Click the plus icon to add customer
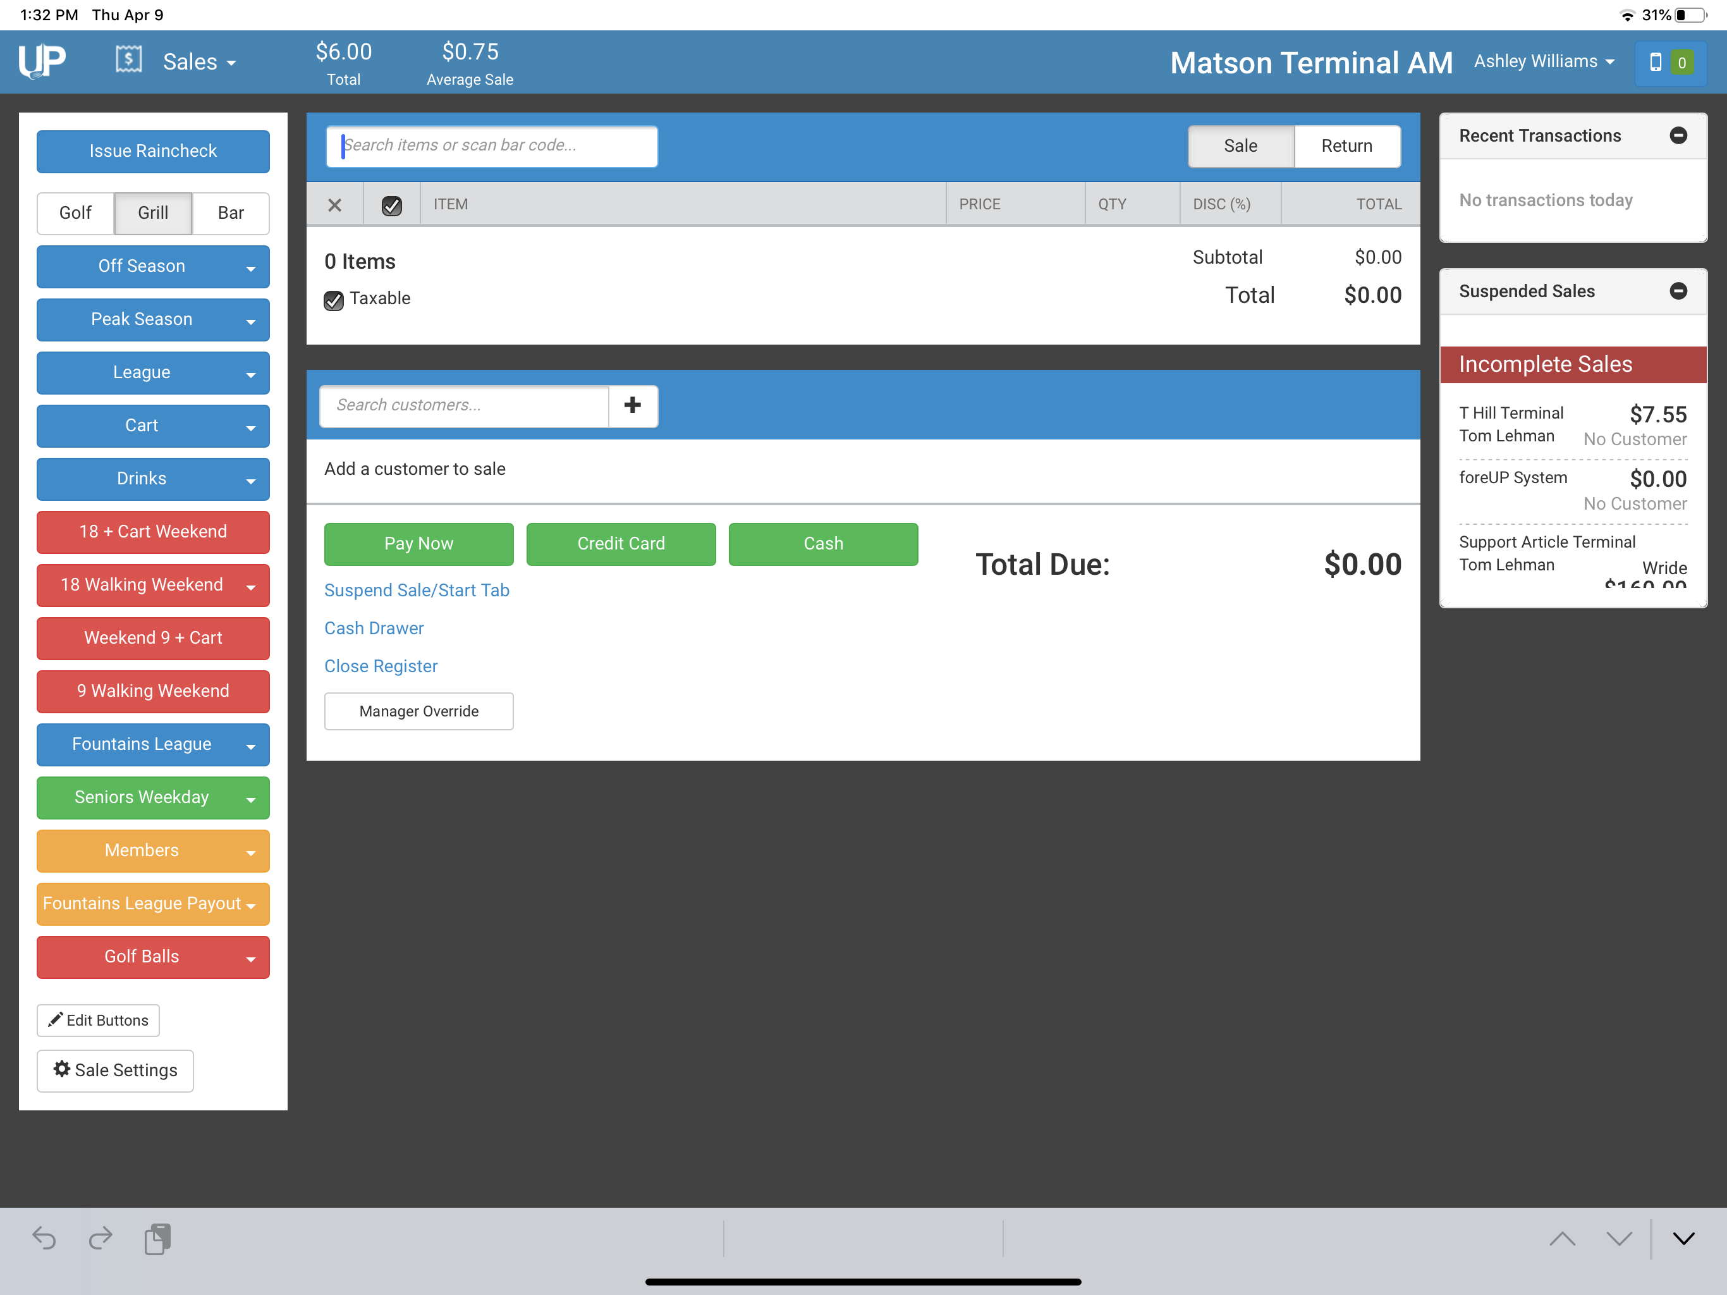The height and width of the screenshot is (1295, 1727). click(632, 405)
